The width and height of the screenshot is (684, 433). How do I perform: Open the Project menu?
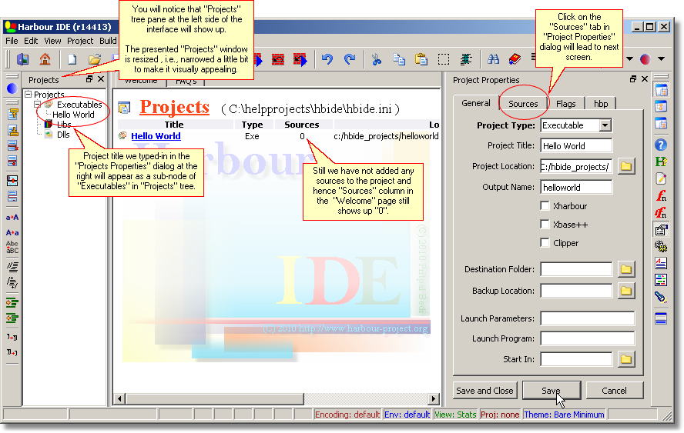click(80, 41)
